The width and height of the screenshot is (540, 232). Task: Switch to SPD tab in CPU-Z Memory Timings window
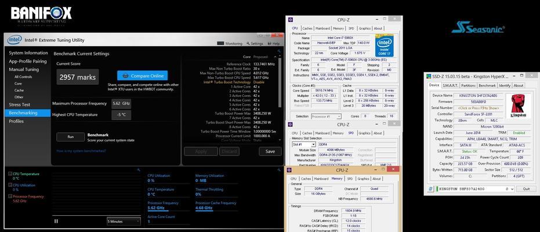coord(350,179)
